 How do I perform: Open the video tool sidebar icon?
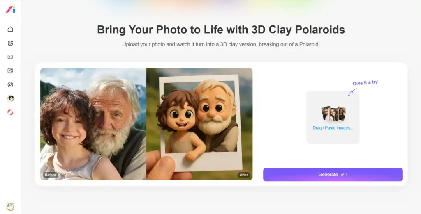(x=10, y=57)
